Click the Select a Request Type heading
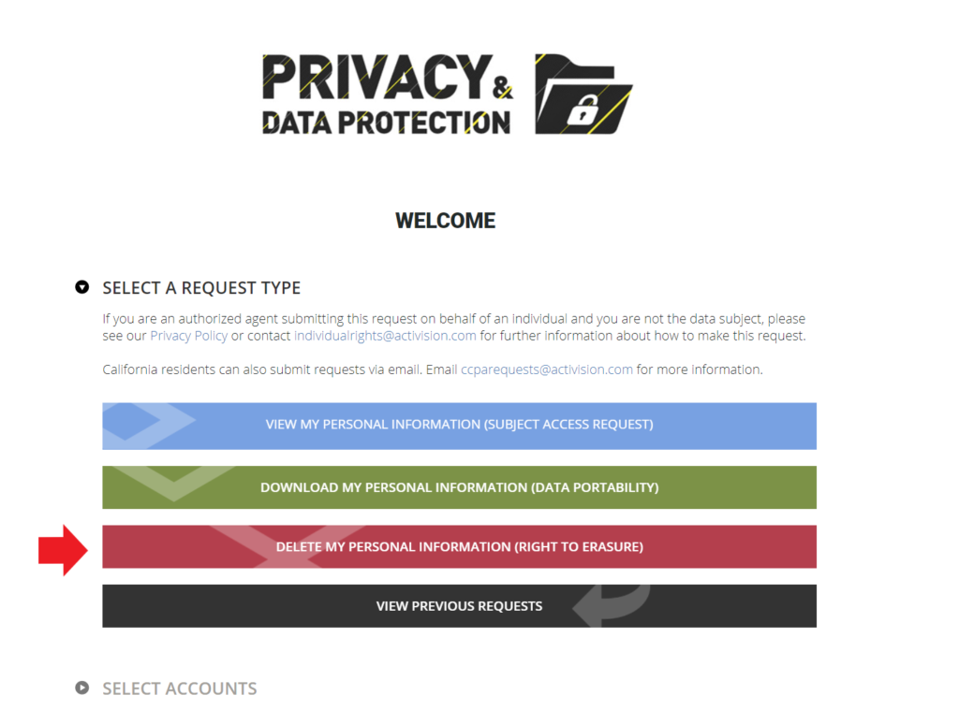 point(201,288)
